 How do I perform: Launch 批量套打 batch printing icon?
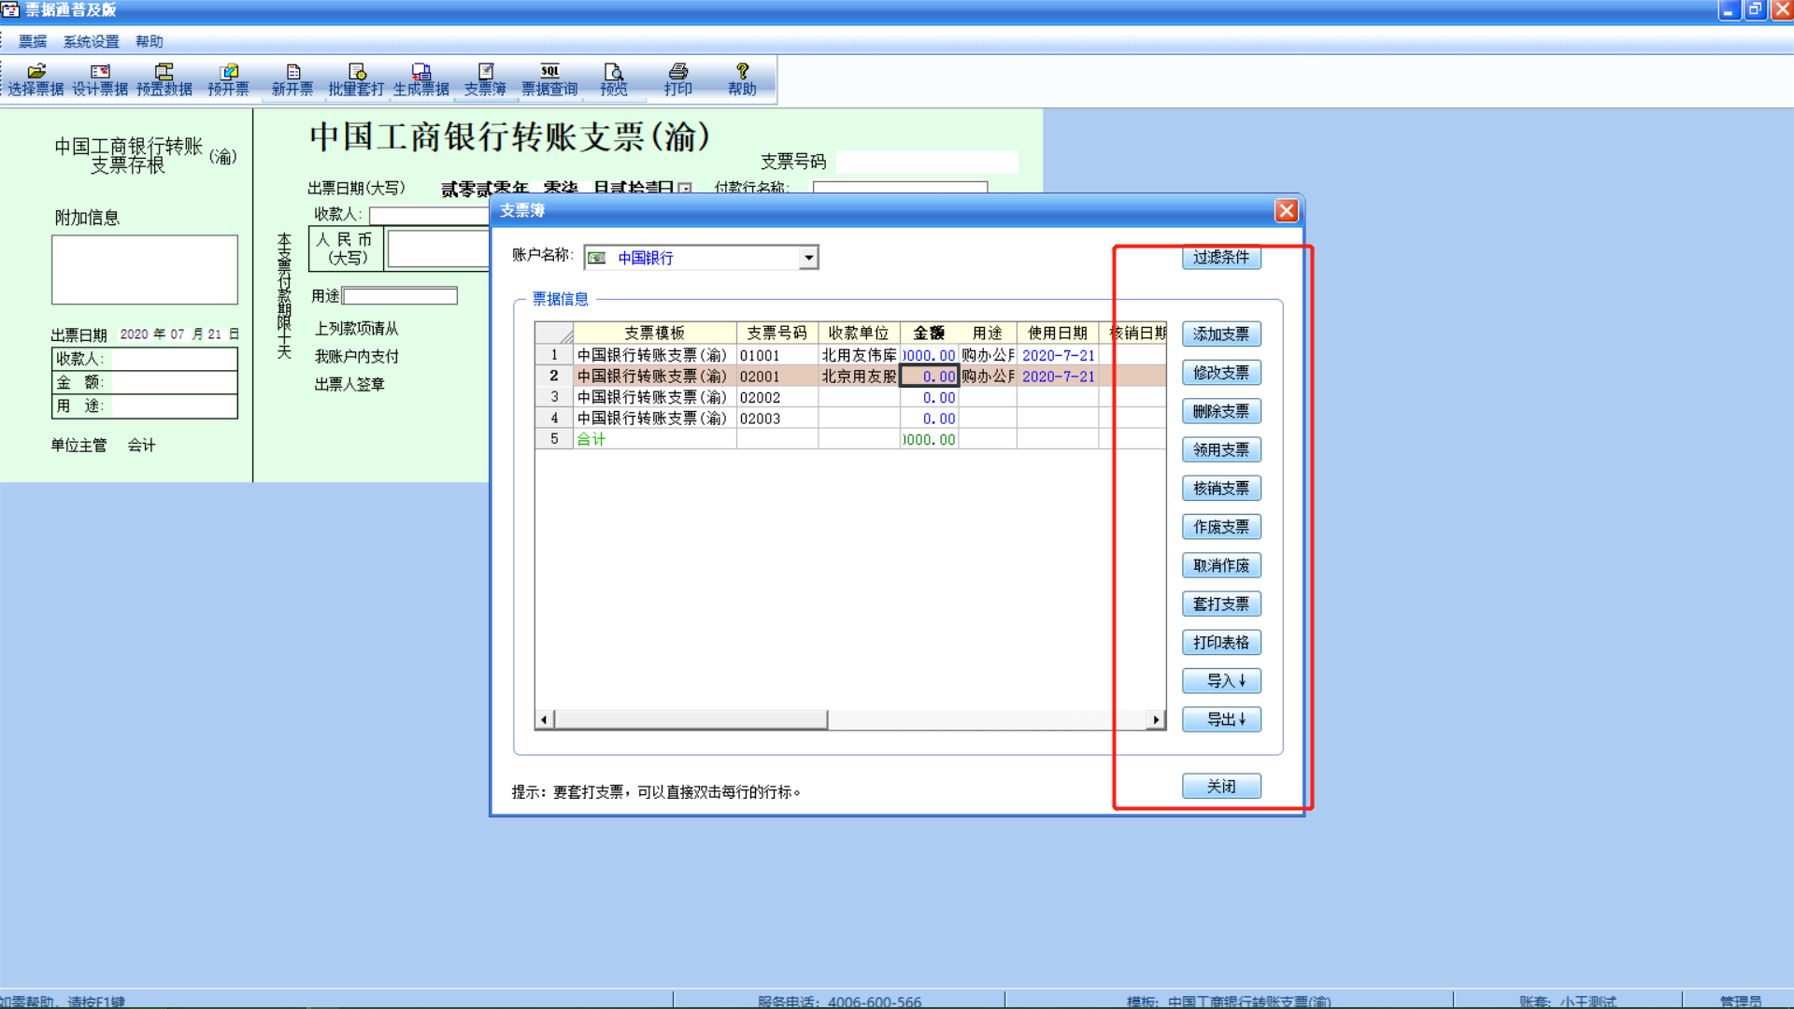click(357, 79)
